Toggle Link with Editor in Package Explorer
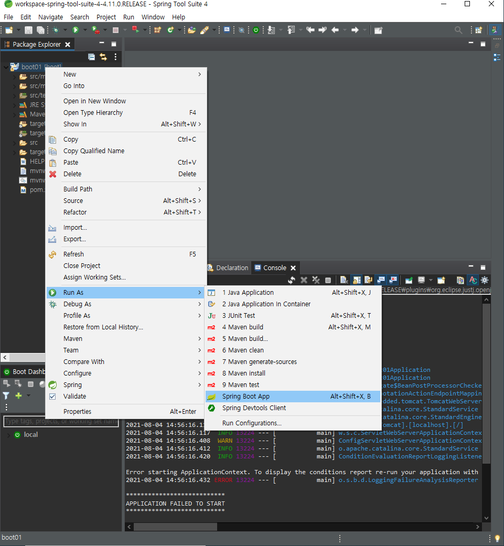Viewport: 504px width, 546px height. pos(103,57)
